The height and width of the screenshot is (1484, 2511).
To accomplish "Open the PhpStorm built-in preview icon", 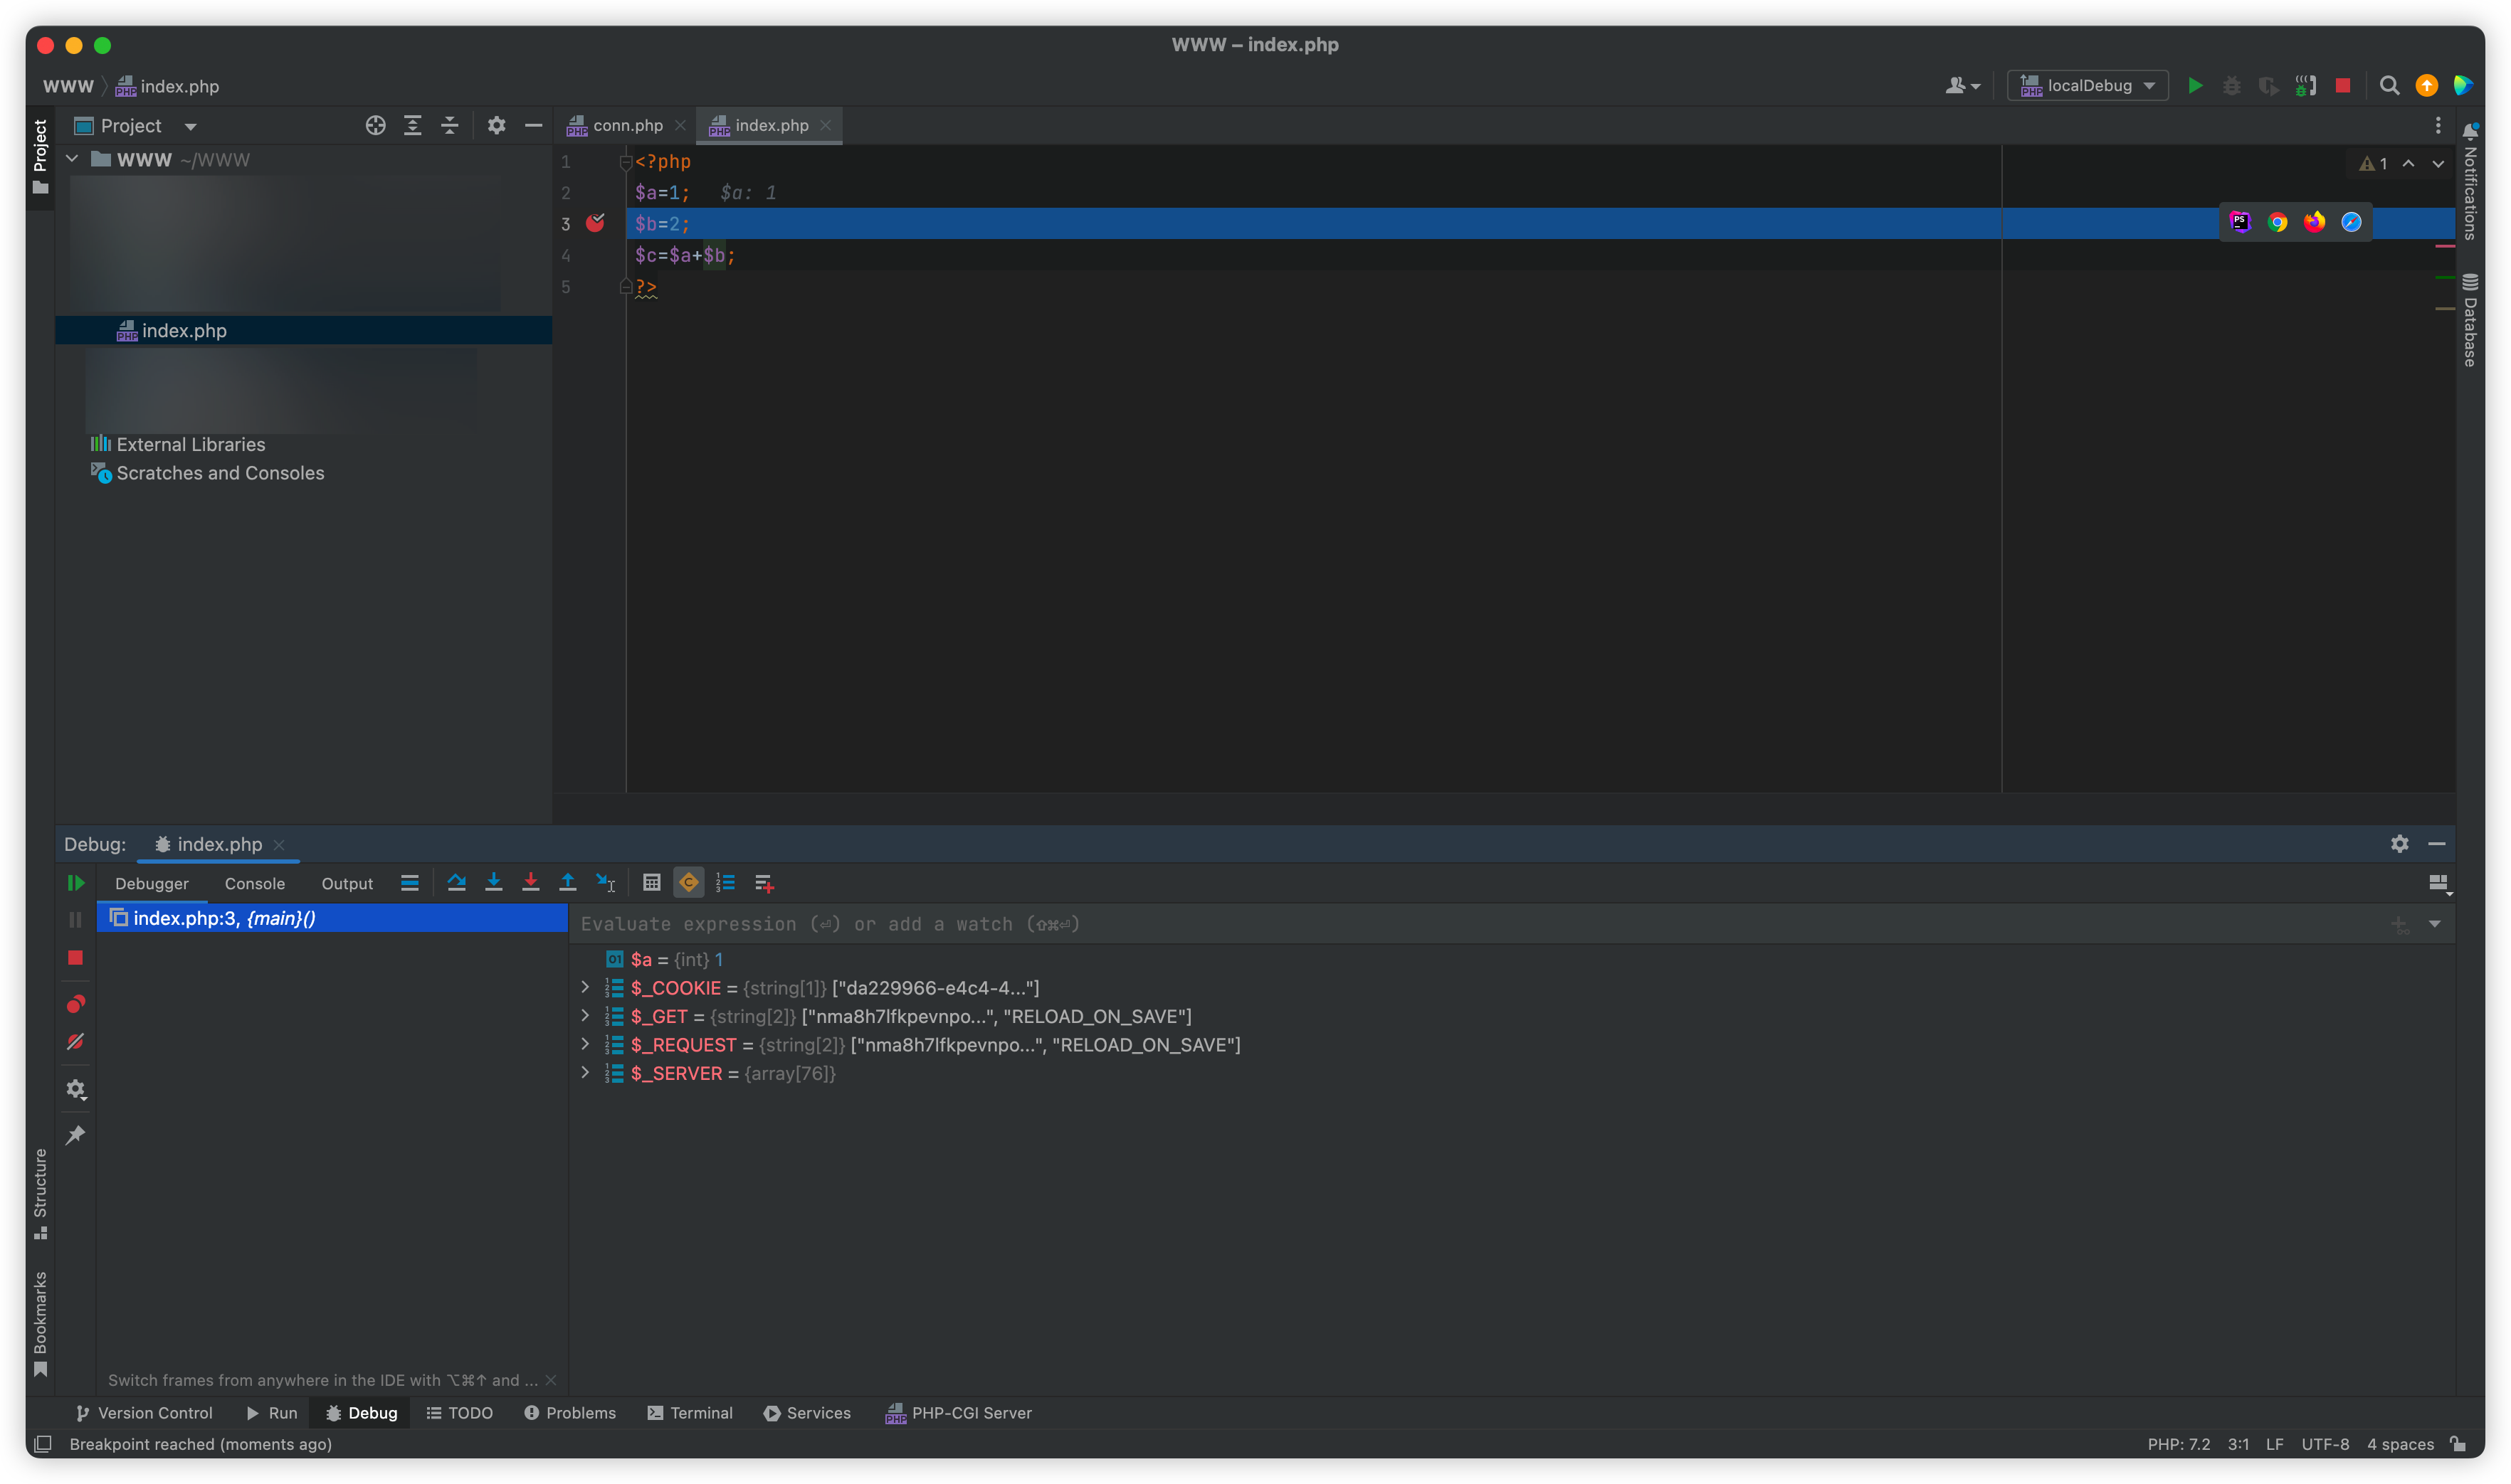I will coord(2241,222).
